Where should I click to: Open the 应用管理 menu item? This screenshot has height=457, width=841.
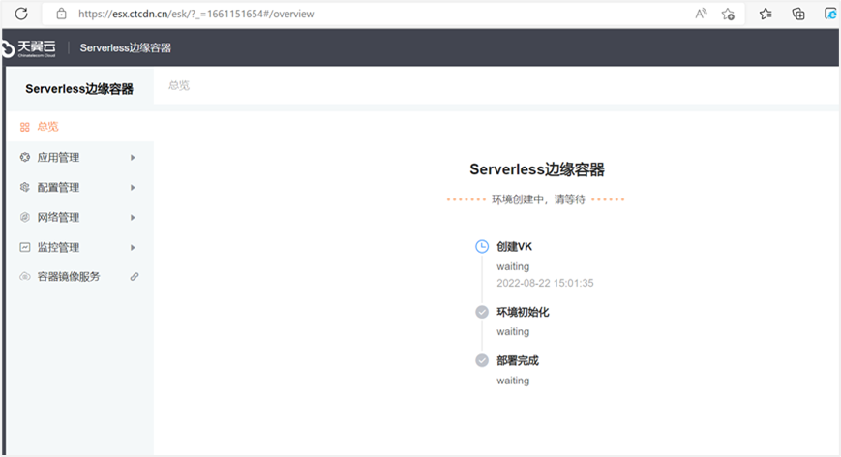(x=80, y=157)
